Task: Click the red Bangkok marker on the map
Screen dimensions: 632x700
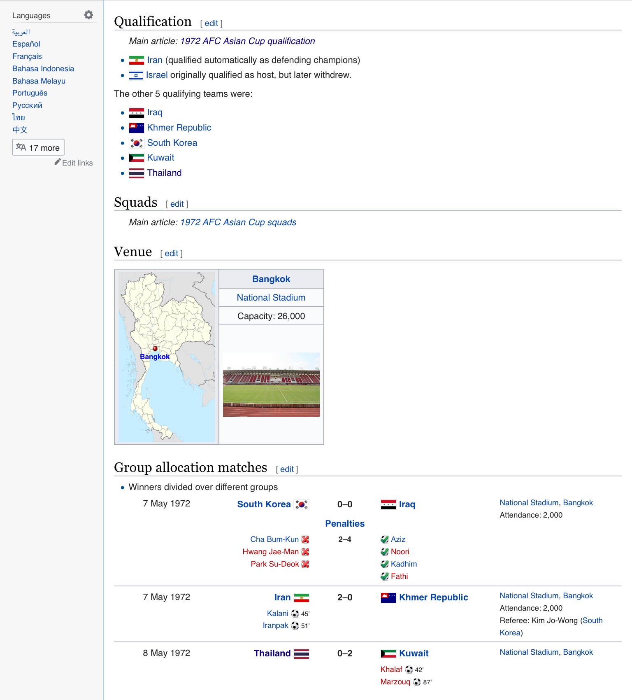Action: tap(155, 348)
